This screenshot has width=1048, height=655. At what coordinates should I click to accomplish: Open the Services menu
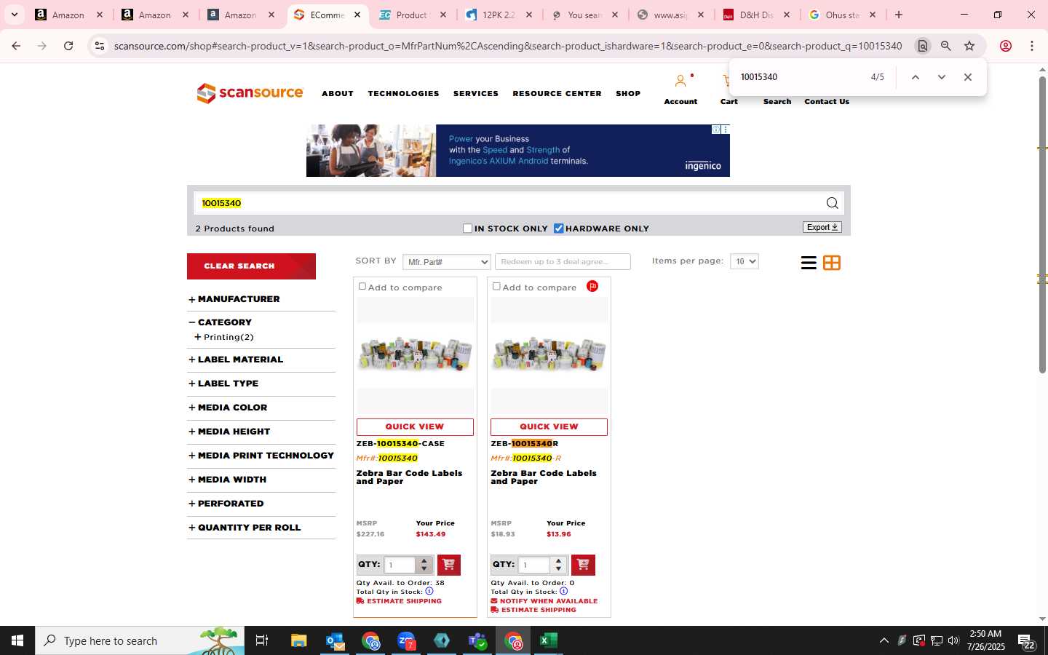pyautogui.click(x=476, y=94)
